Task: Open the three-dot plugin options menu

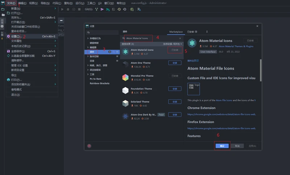Action: pos(207,32)
